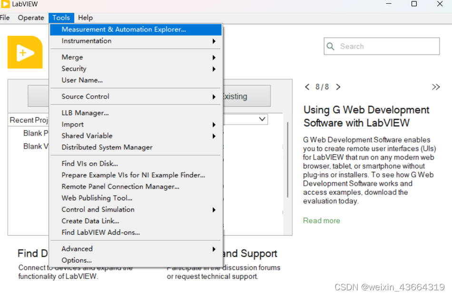452x296 pixels.
Task: Collapse news panel with double chevron
Action: (435, 87)
